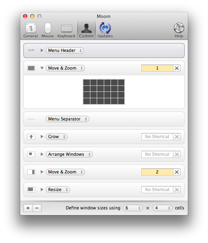This screenshot has height=243, width=208.
Task: Clear shortcut 2 with the X button
Action: tap(177, 172)
